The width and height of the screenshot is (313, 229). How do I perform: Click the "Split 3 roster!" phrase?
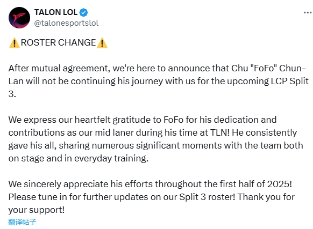click(207, 197)
